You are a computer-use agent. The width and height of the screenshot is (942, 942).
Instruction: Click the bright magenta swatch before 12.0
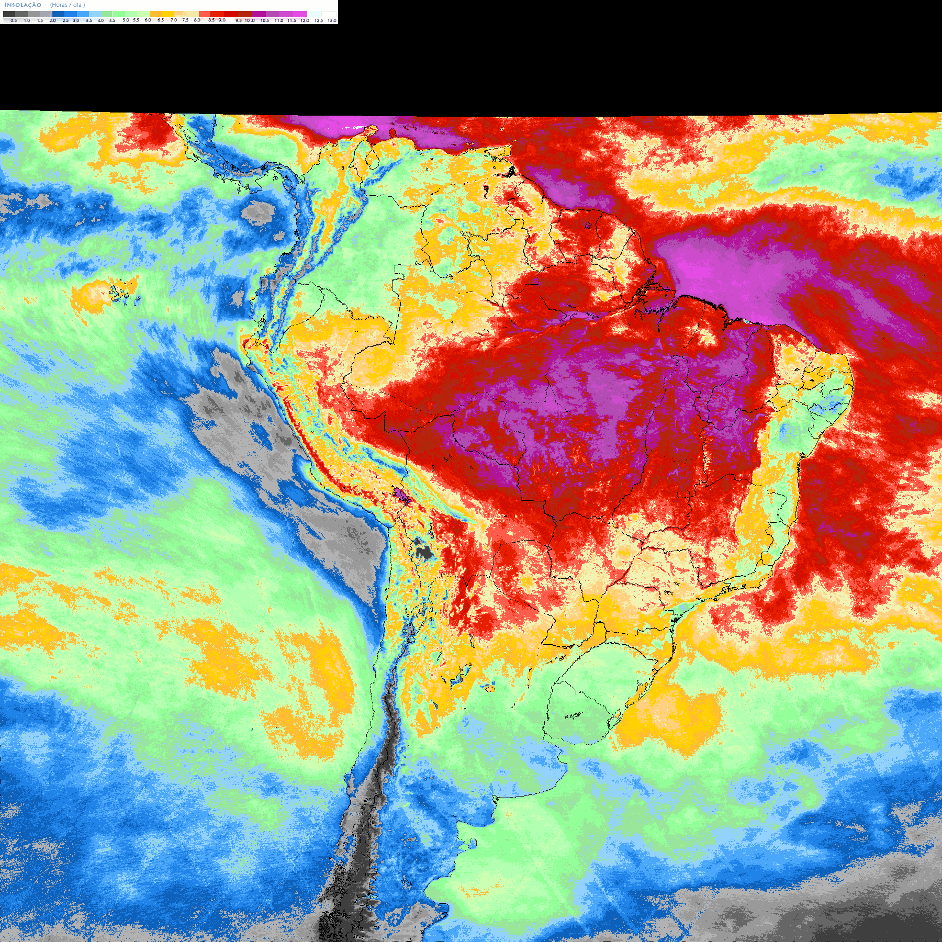pyautogui.click(x=300, y=14)
